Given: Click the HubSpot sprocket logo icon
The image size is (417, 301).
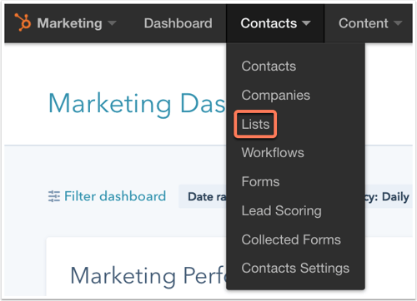Looking at the screenshot, I should pyautogui.click(x=23, y=22).
